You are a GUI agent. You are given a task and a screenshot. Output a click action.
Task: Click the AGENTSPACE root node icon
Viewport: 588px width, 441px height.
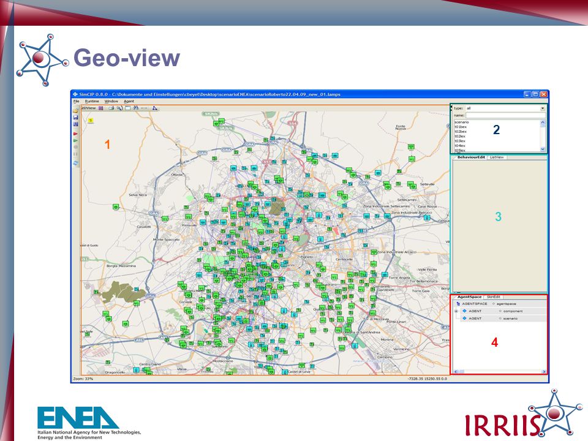coord(458,304)
